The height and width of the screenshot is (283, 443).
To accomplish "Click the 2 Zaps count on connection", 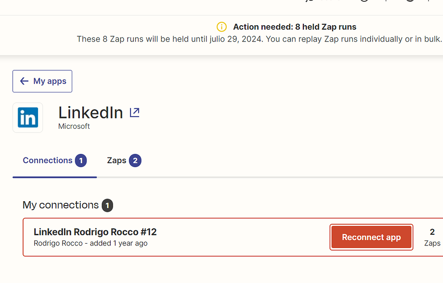I will pyautogui.click(x=432, y=237).
